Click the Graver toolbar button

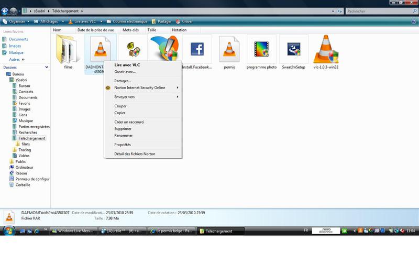185,21
